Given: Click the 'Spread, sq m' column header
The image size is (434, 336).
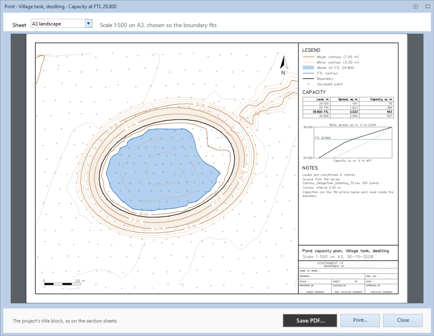Looking at the screenshot, I should 344,99.
